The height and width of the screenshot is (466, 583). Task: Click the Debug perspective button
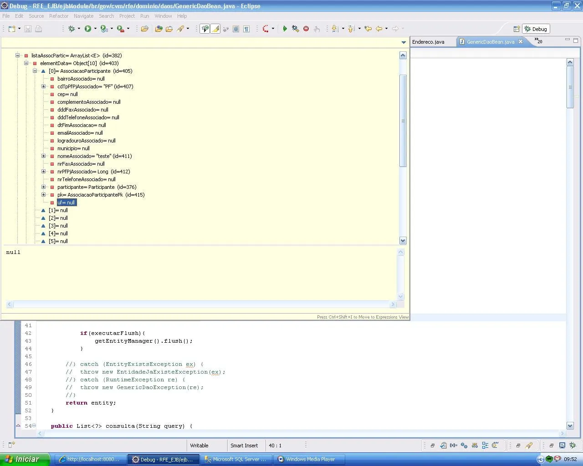(x=536, y=29)
